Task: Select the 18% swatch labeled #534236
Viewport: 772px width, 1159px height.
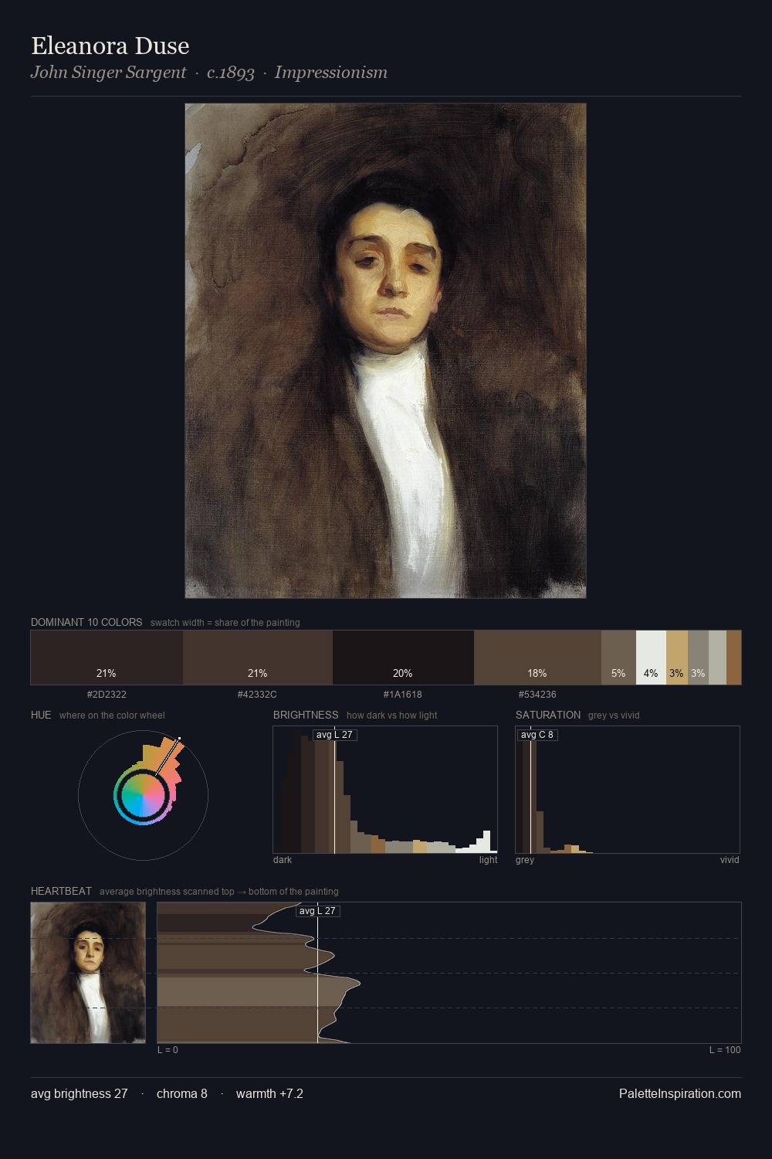Action: [537, 658]
